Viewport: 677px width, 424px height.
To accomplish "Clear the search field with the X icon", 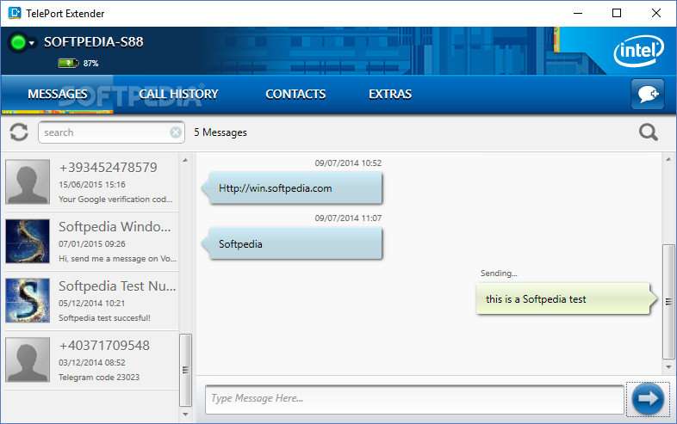I will 176,132.
